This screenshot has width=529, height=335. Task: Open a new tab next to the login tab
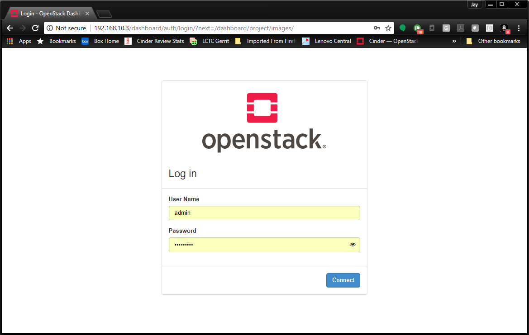tap(104, 14)
